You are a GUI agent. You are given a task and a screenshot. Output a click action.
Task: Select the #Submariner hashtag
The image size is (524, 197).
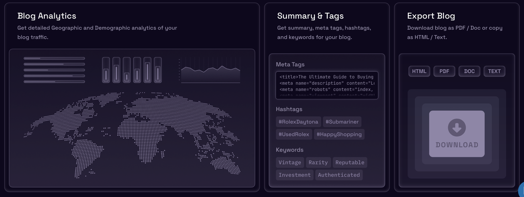click(342, 122)
